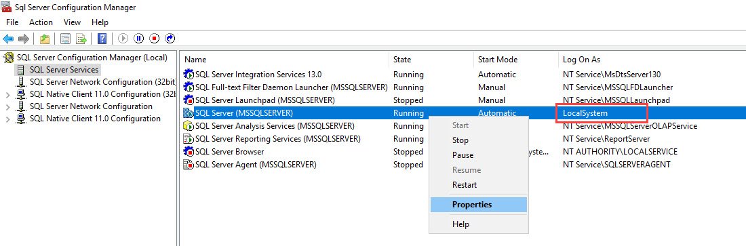Click NT AUTHORITY\LOCALSERVICE log on value
Image resolution: width=746 pixels, height=246 pixels.
[x=620, y=152]
